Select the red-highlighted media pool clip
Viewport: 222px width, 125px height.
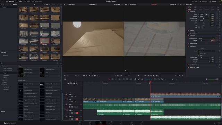pos(44,41)
